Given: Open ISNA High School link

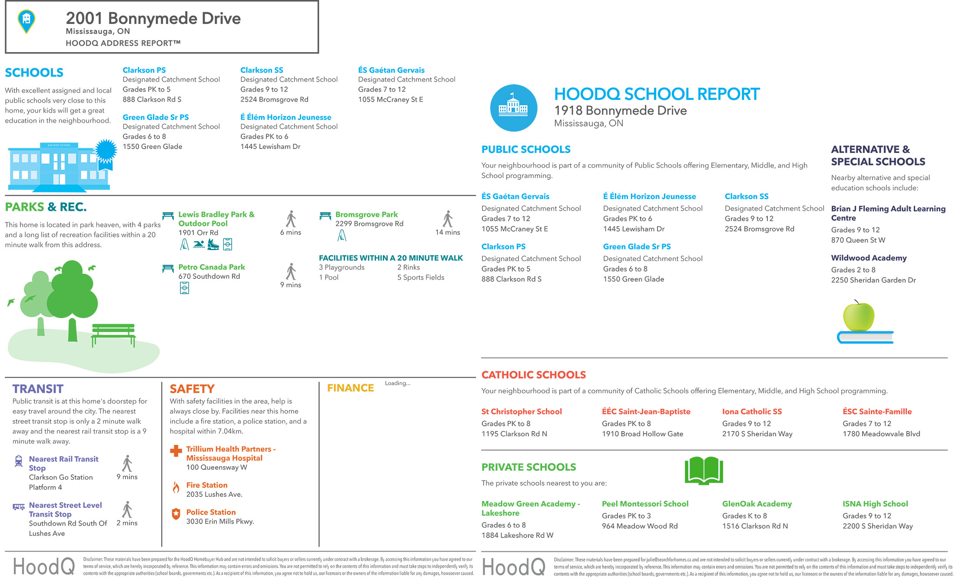Looking at the screenshot, I should click(875, 504).
